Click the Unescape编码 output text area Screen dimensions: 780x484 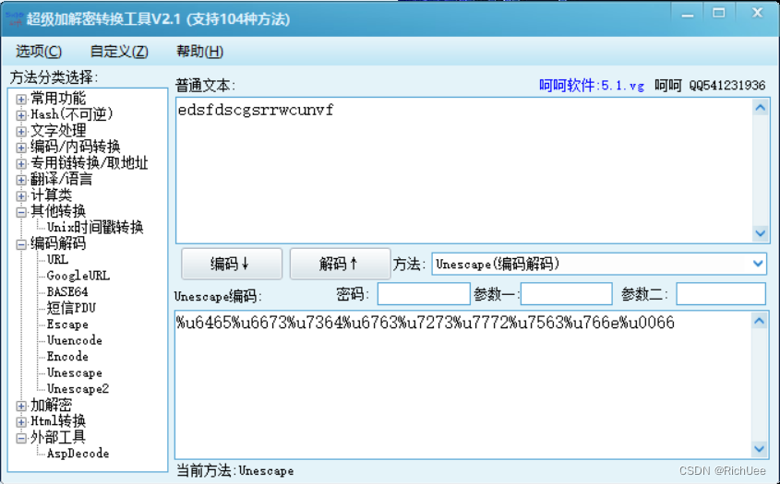(463, 384)
